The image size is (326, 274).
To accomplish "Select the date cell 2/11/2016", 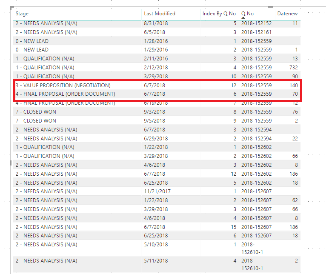I will point(156,59).
